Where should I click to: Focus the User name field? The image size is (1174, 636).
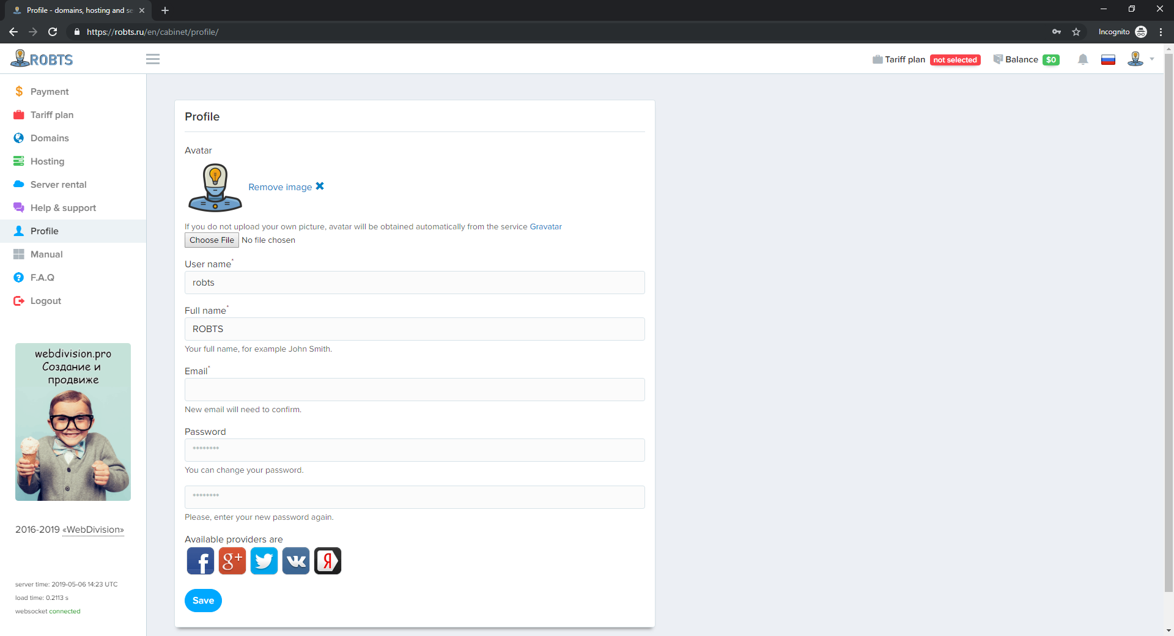click(415, 283)
